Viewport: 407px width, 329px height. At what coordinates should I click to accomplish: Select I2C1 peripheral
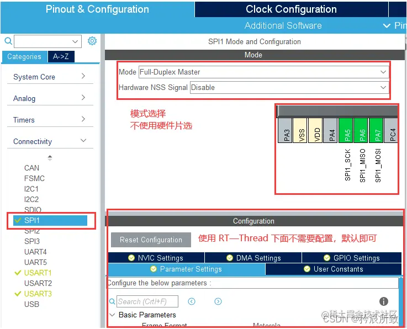click(x=31, y=189)
